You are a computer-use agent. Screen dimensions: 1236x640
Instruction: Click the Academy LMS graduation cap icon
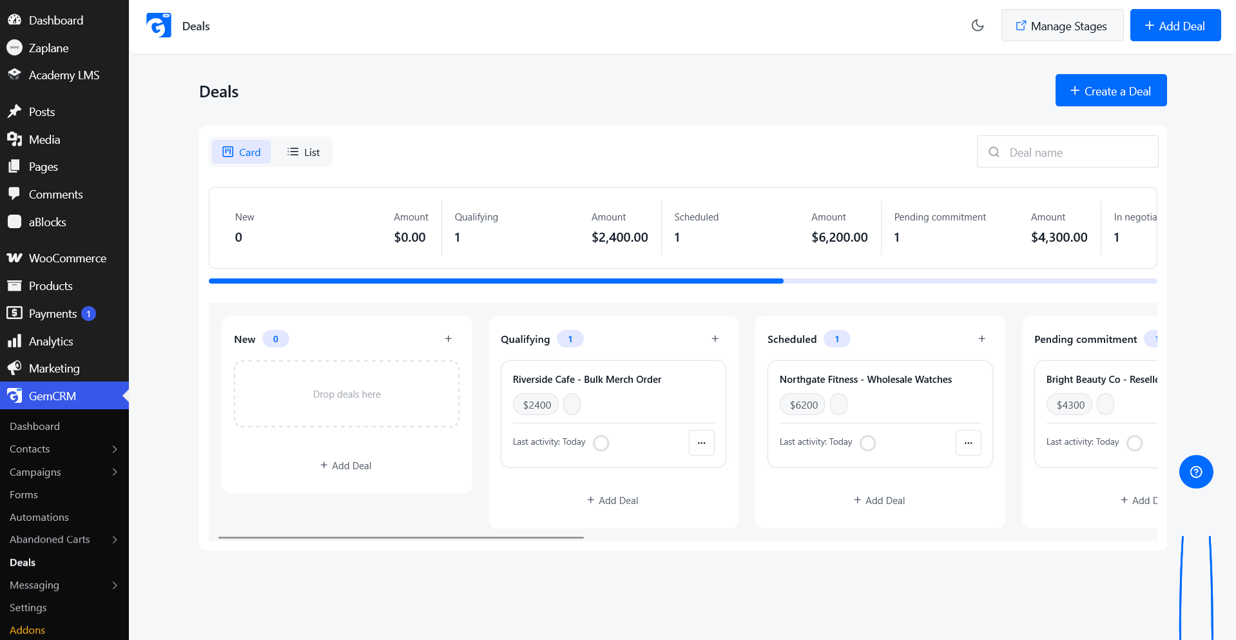14,75
